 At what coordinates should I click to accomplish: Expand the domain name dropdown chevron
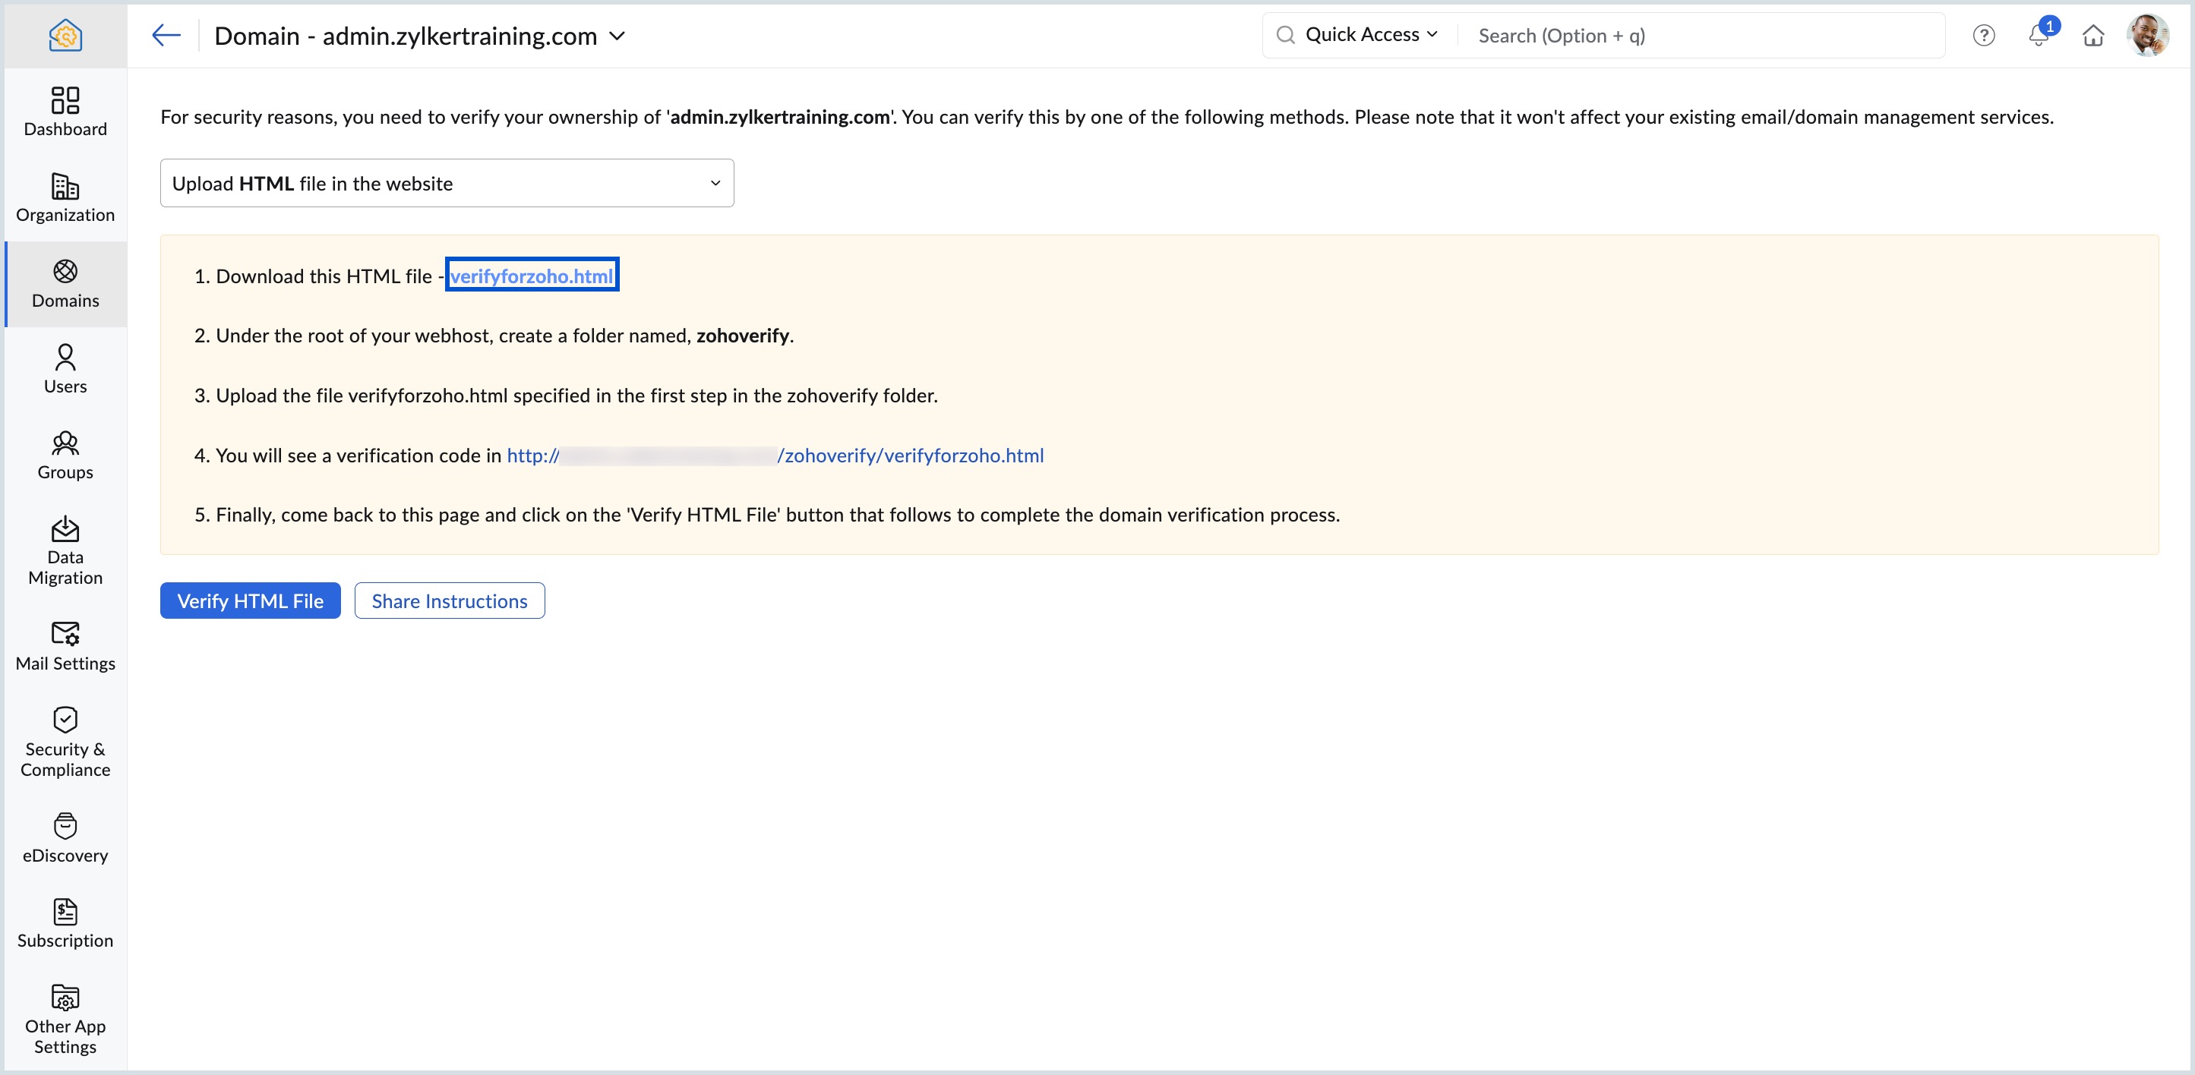pos(617,36)
